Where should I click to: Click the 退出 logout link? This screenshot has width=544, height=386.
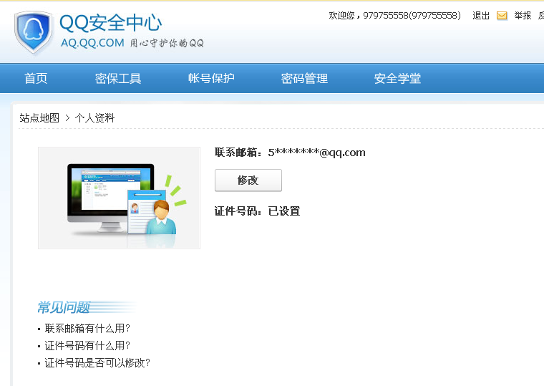coord(481,16)
